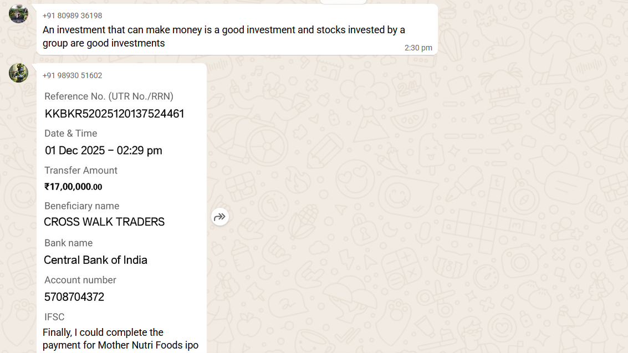Click the "Beneficiary name" label

(x=81, y=206)
